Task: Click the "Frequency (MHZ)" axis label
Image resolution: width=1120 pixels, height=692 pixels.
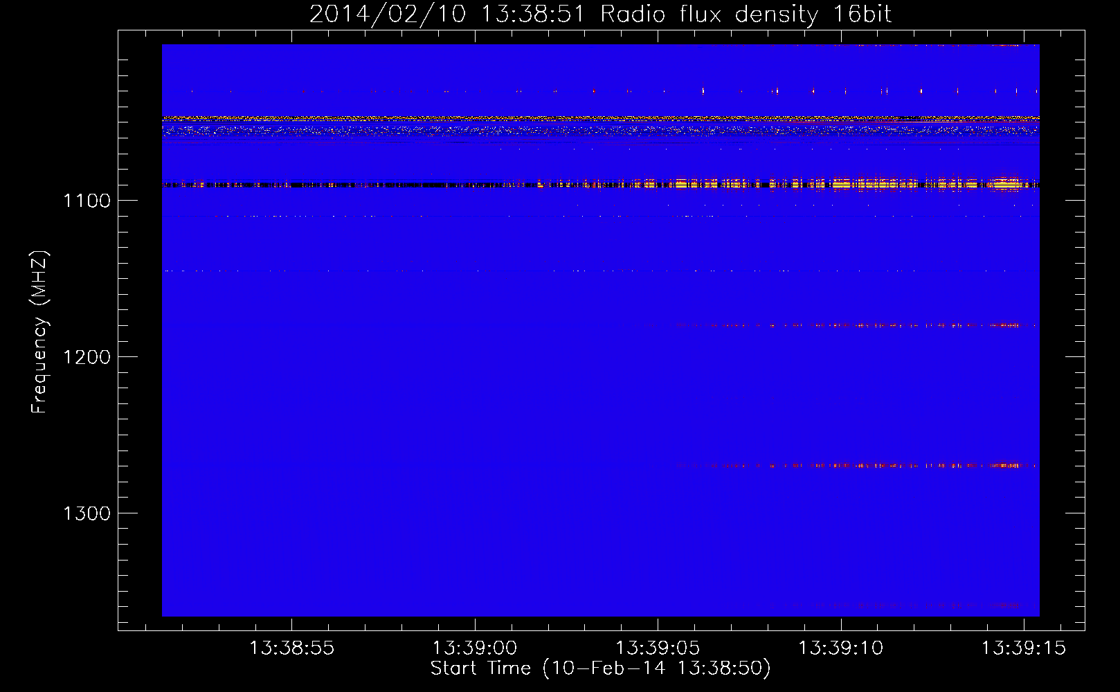Action: (x=39, y=332)
